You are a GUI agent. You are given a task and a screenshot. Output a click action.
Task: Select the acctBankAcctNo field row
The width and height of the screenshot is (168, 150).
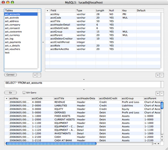[x=103, y=49]
